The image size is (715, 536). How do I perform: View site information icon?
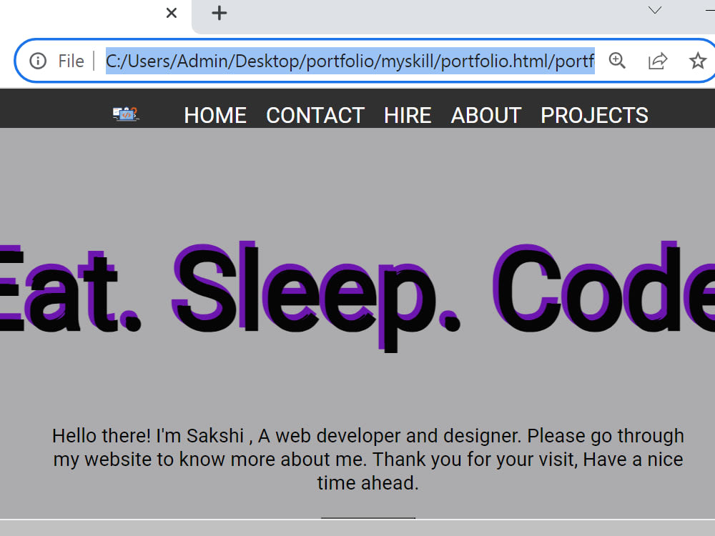point(38,61)
